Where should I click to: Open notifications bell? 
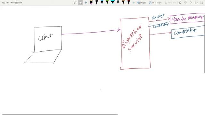[x=180, y=3]
